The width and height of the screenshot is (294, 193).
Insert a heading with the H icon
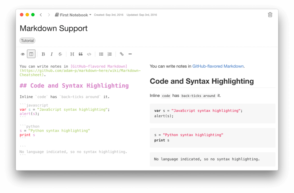click(72, 54)
